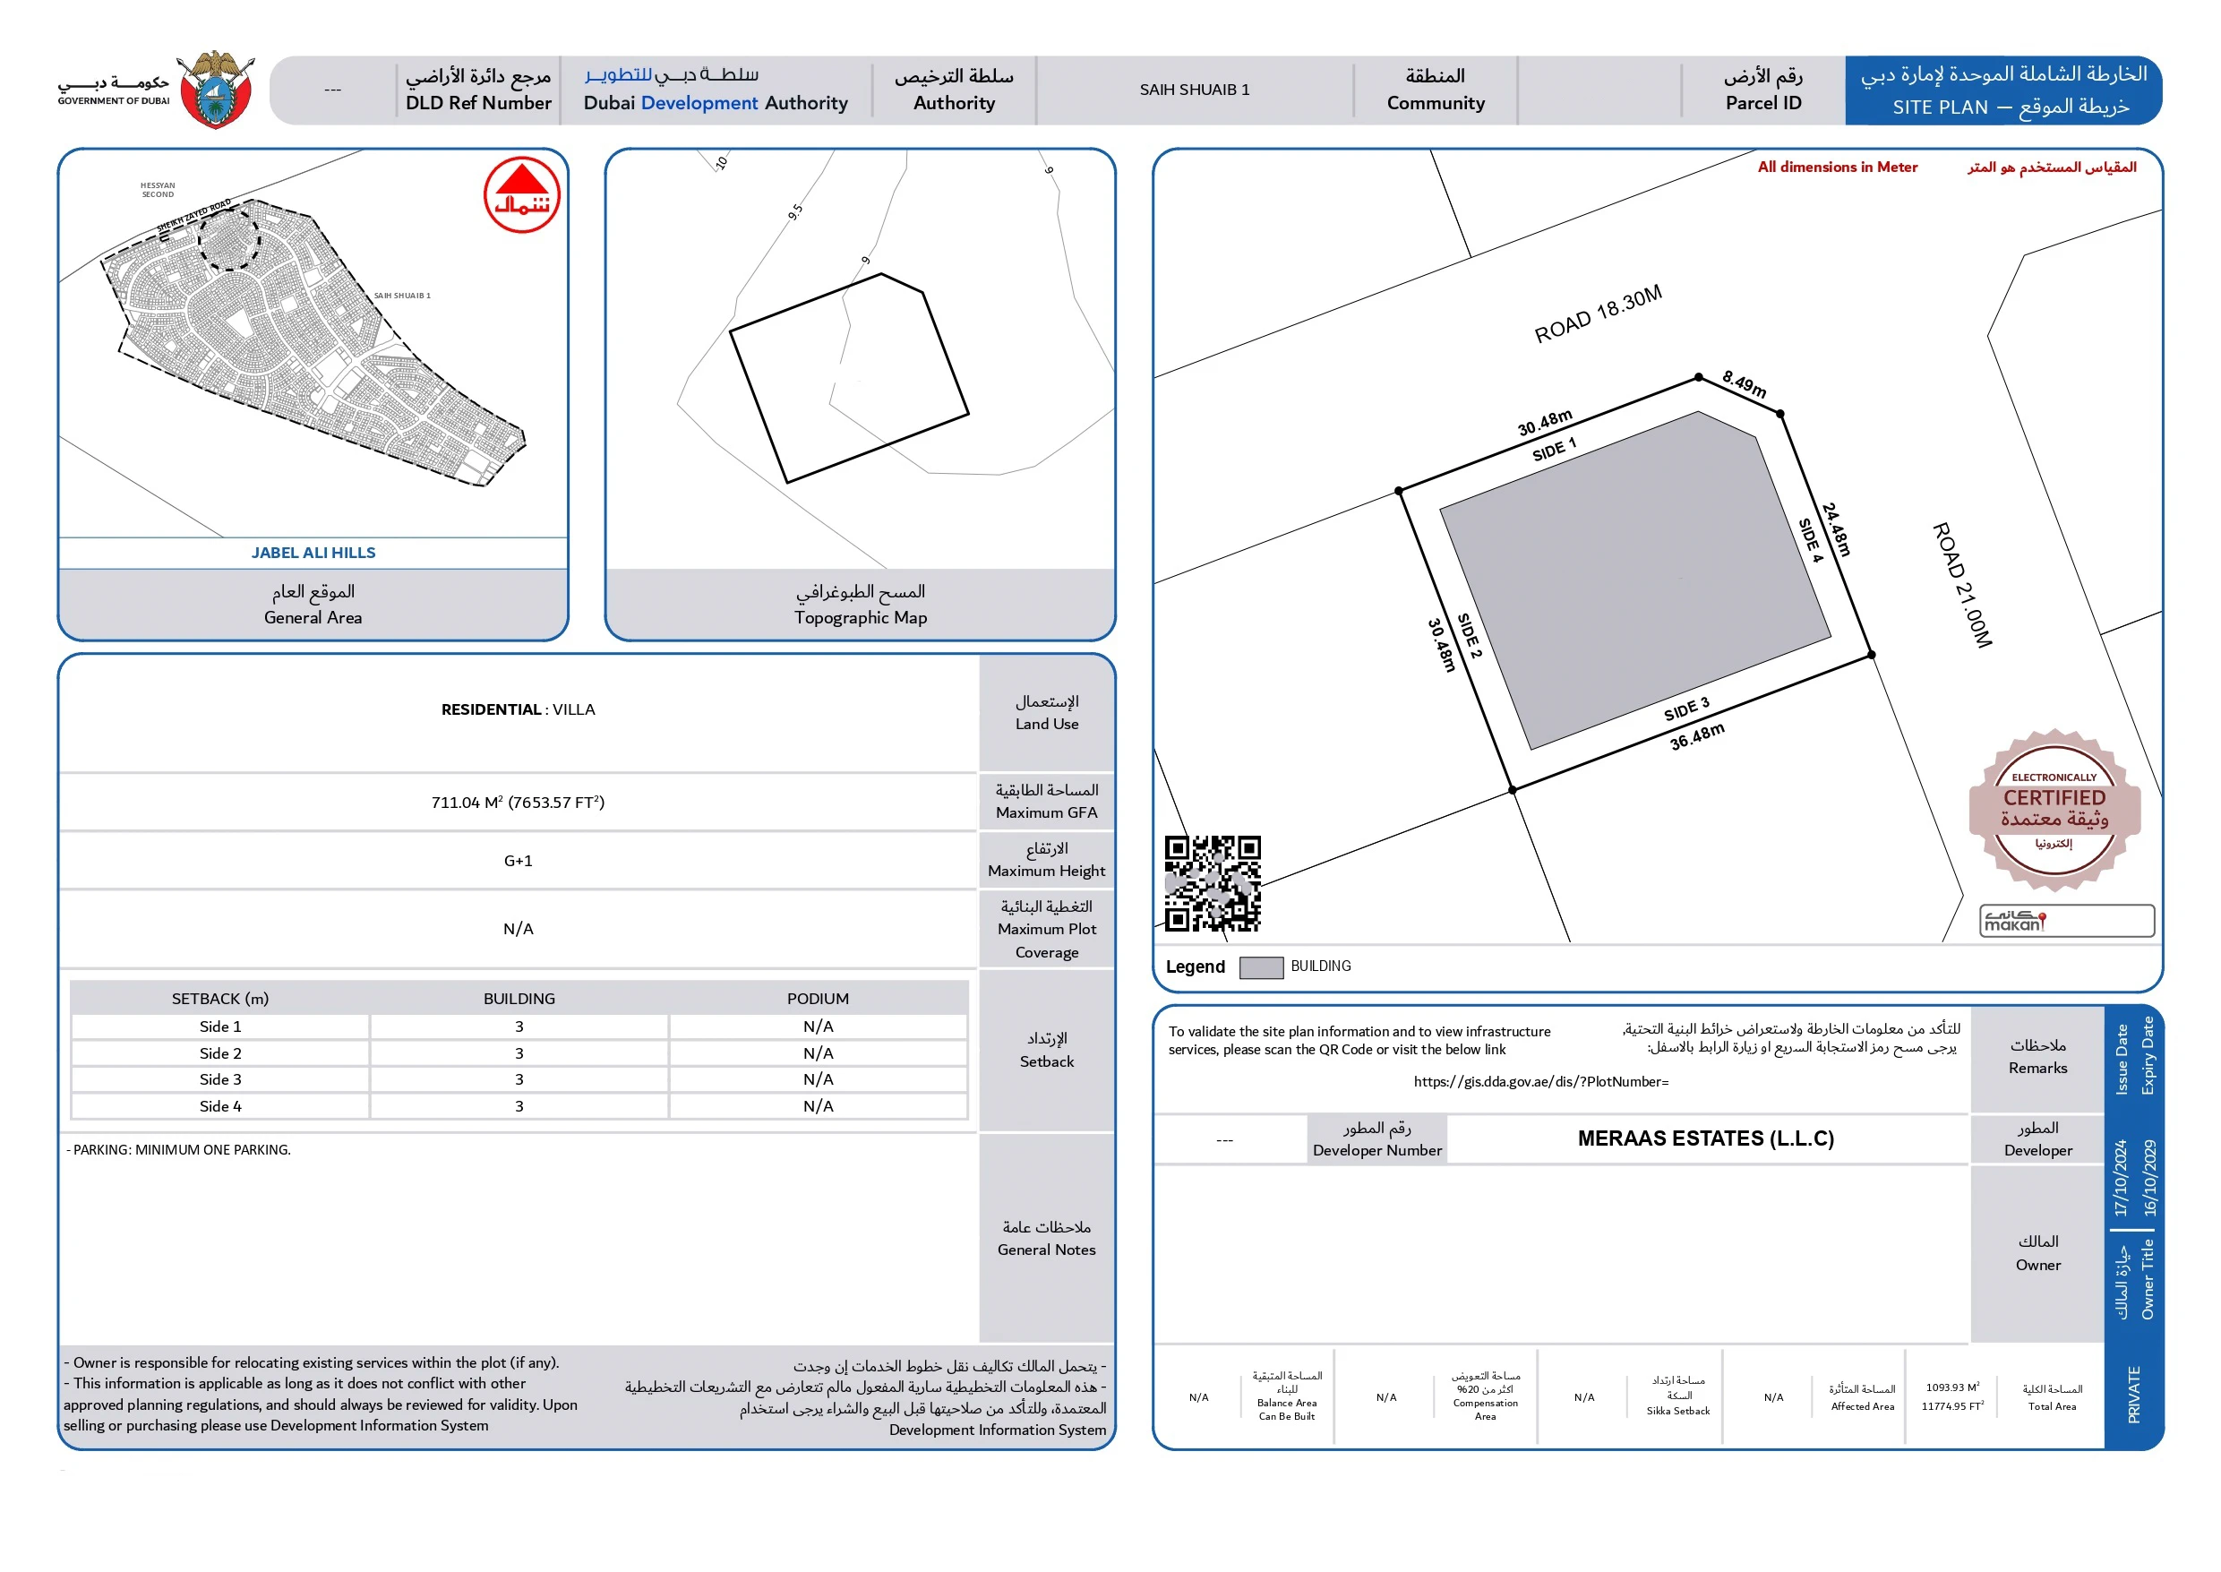Click the issue date 17/10/2024

tap(2121, 1178)
